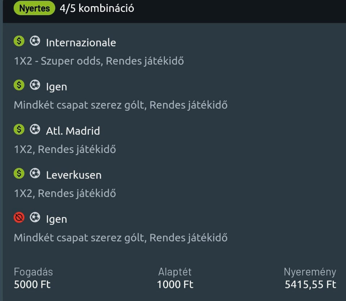Click the green dollar icon beside Atl. Madrid

(x=19, y=129)
